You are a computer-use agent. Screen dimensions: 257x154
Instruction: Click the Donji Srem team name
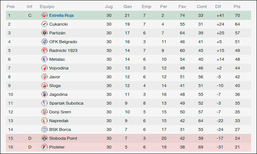[60, 112]
